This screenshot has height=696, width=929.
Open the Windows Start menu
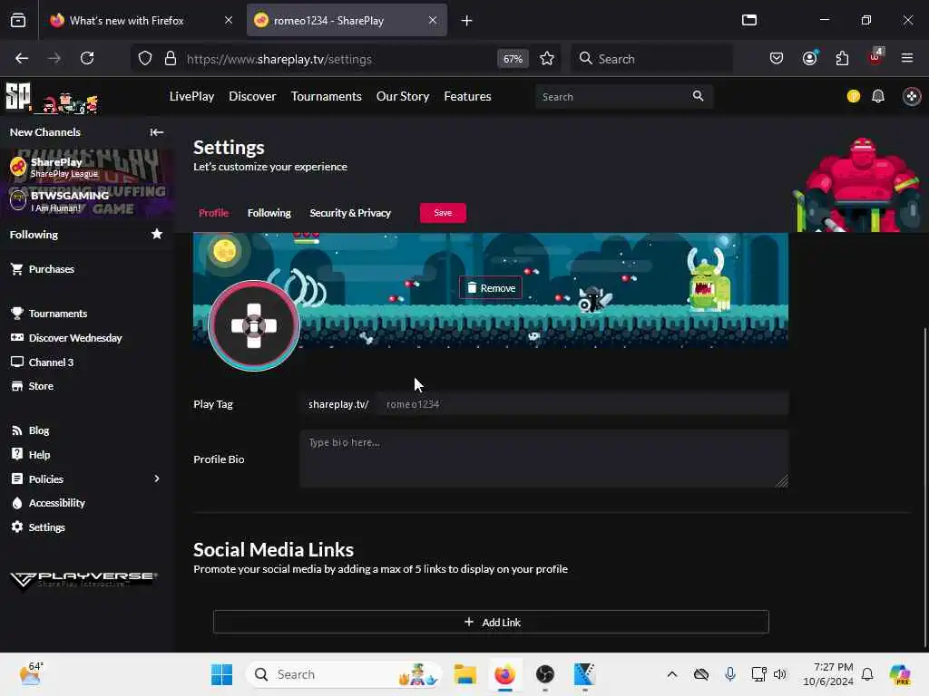[222, 674]
